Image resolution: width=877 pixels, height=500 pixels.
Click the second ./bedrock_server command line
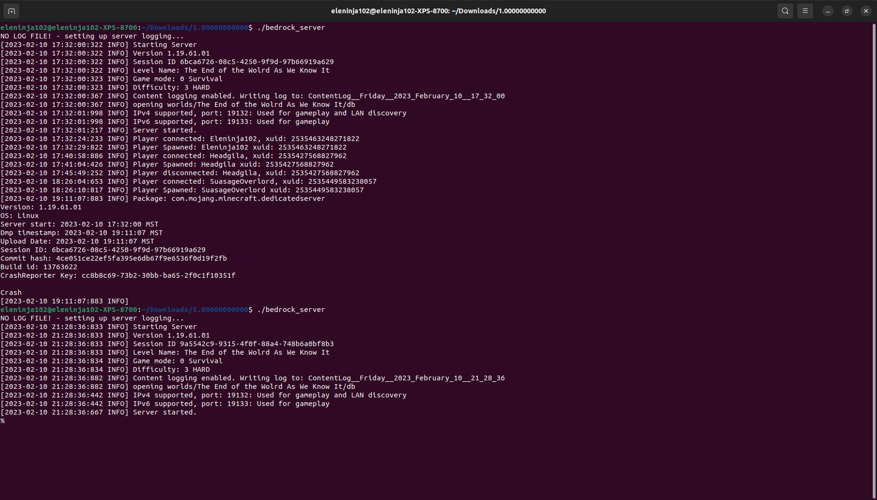point(291,310)
